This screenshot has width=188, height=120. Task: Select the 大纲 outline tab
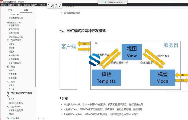(26, 10)
